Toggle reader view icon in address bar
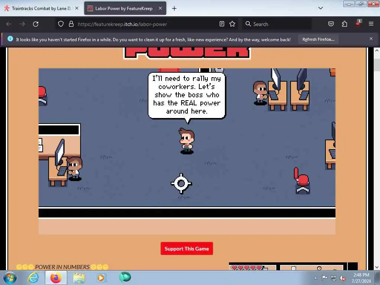 click(222, 24)
